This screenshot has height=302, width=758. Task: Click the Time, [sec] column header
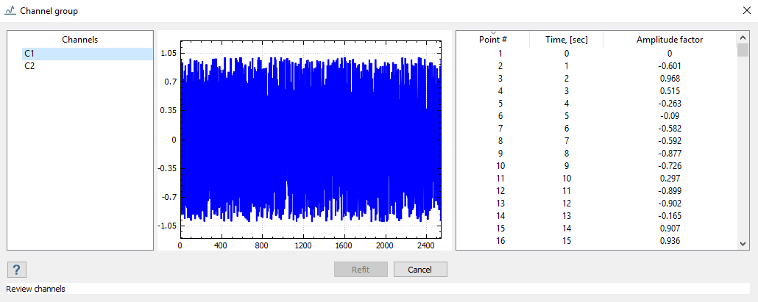tap(566, 40)
